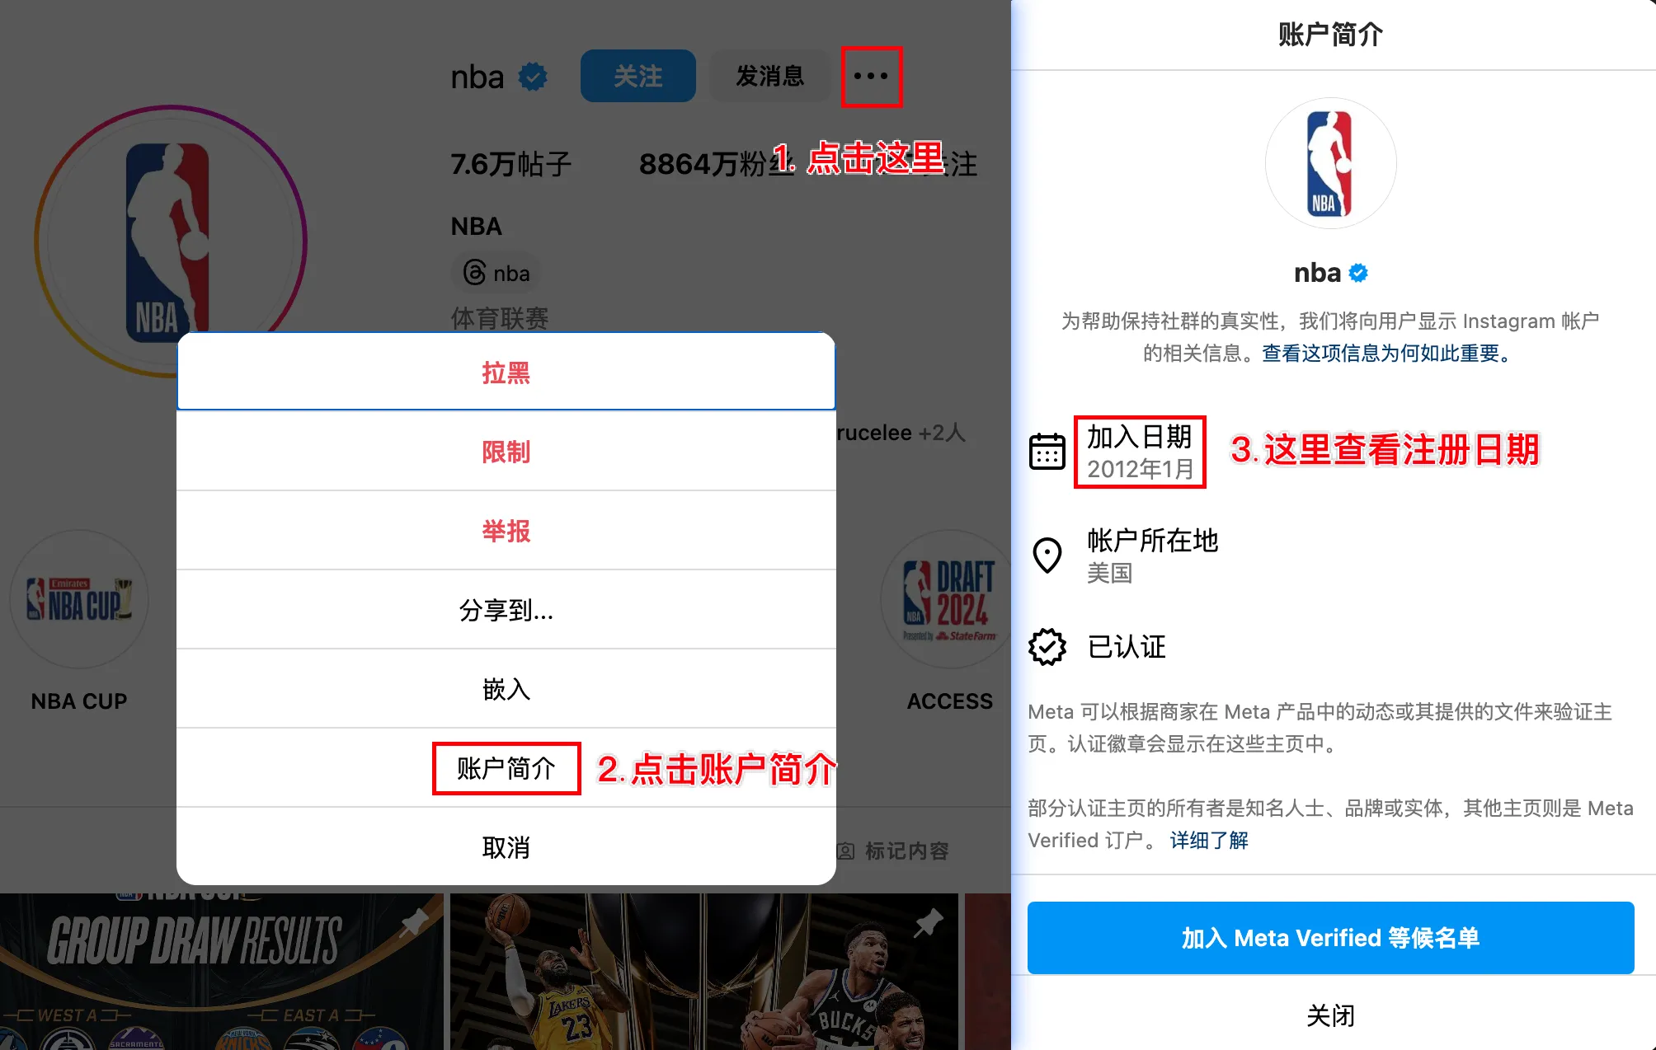Image resolution: width=1656 pixels, height=1050 pixels.
Task: Click the 账户简介 panel title
Action: point(1331,35)
